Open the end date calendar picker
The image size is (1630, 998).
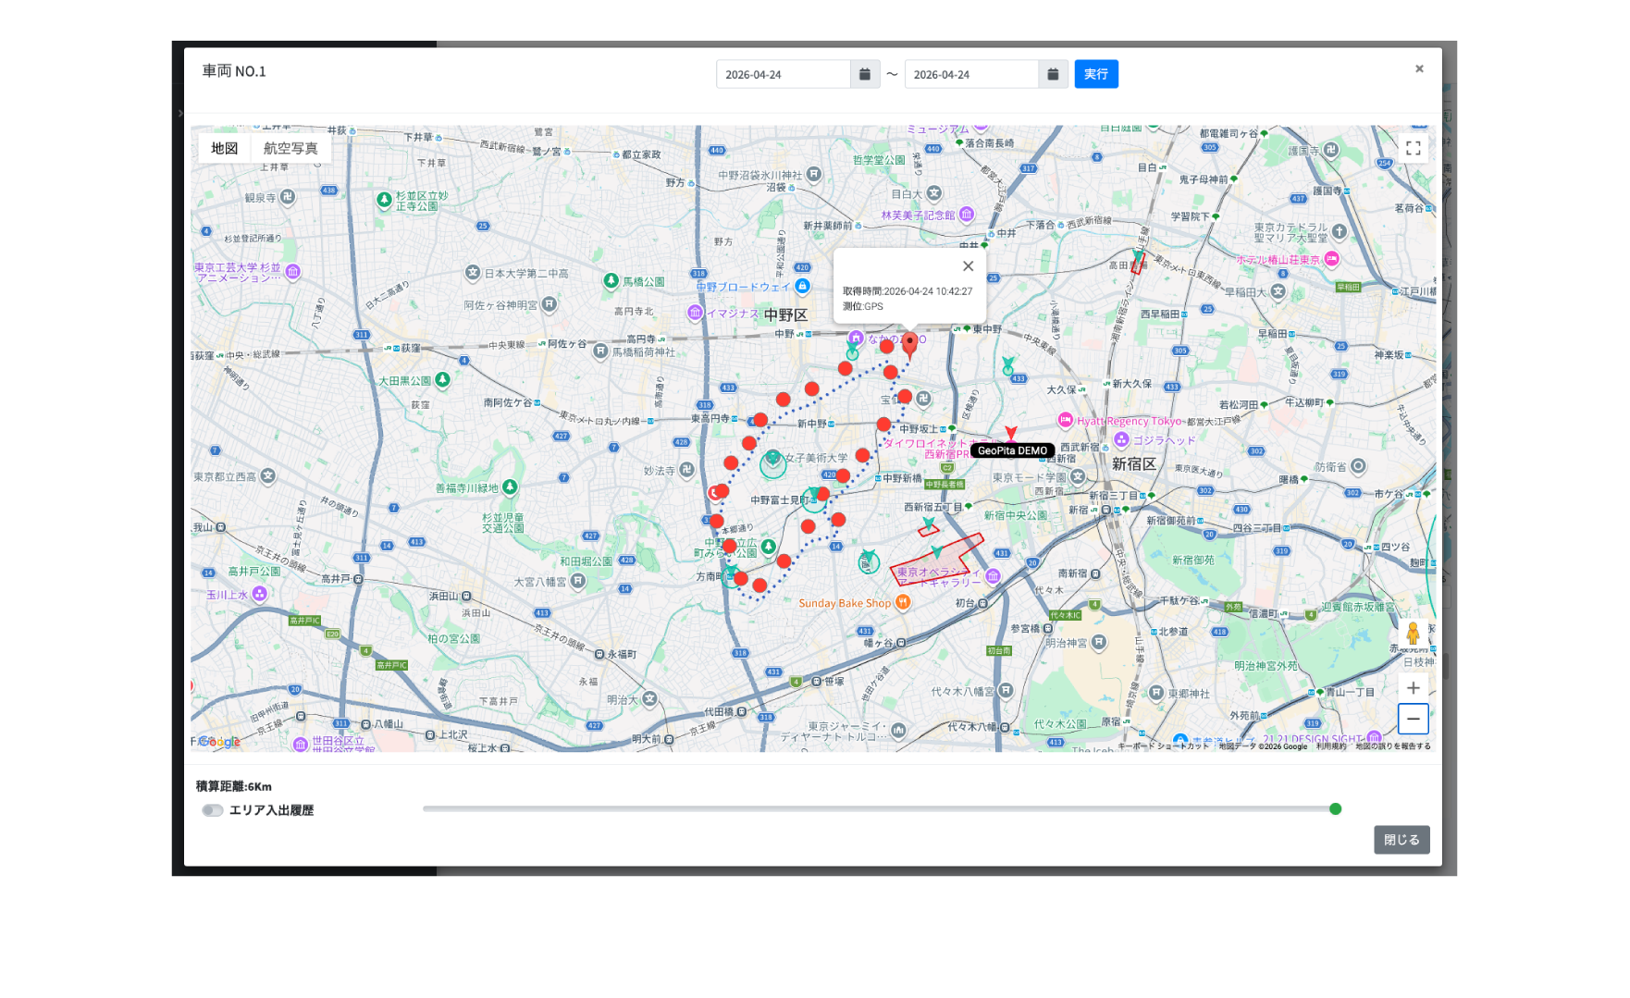coord(1053,75)
